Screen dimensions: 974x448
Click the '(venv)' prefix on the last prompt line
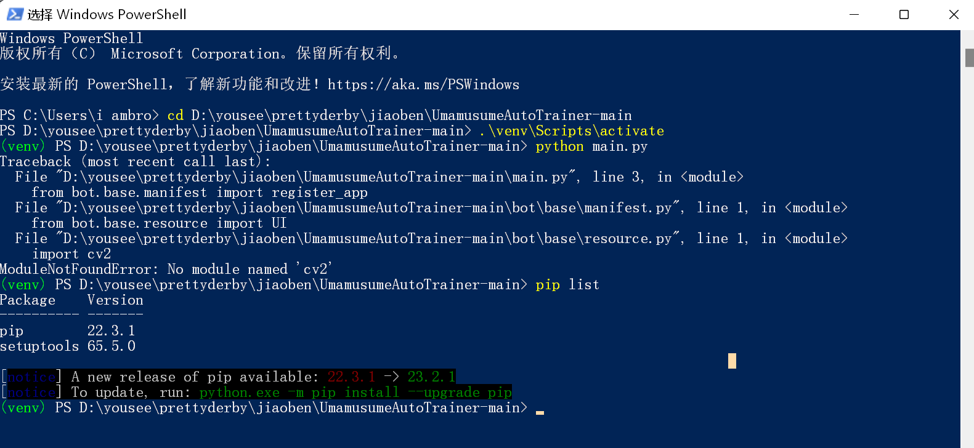pyautogui.click(x=23, y=407)
